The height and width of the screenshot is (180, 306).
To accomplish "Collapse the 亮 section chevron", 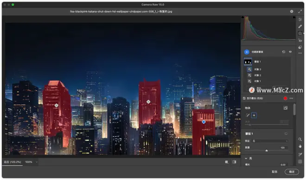I will tap(246, 158).
